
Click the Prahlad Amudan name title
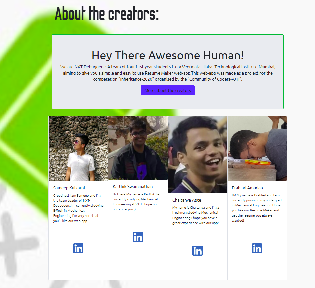point(247,188)
